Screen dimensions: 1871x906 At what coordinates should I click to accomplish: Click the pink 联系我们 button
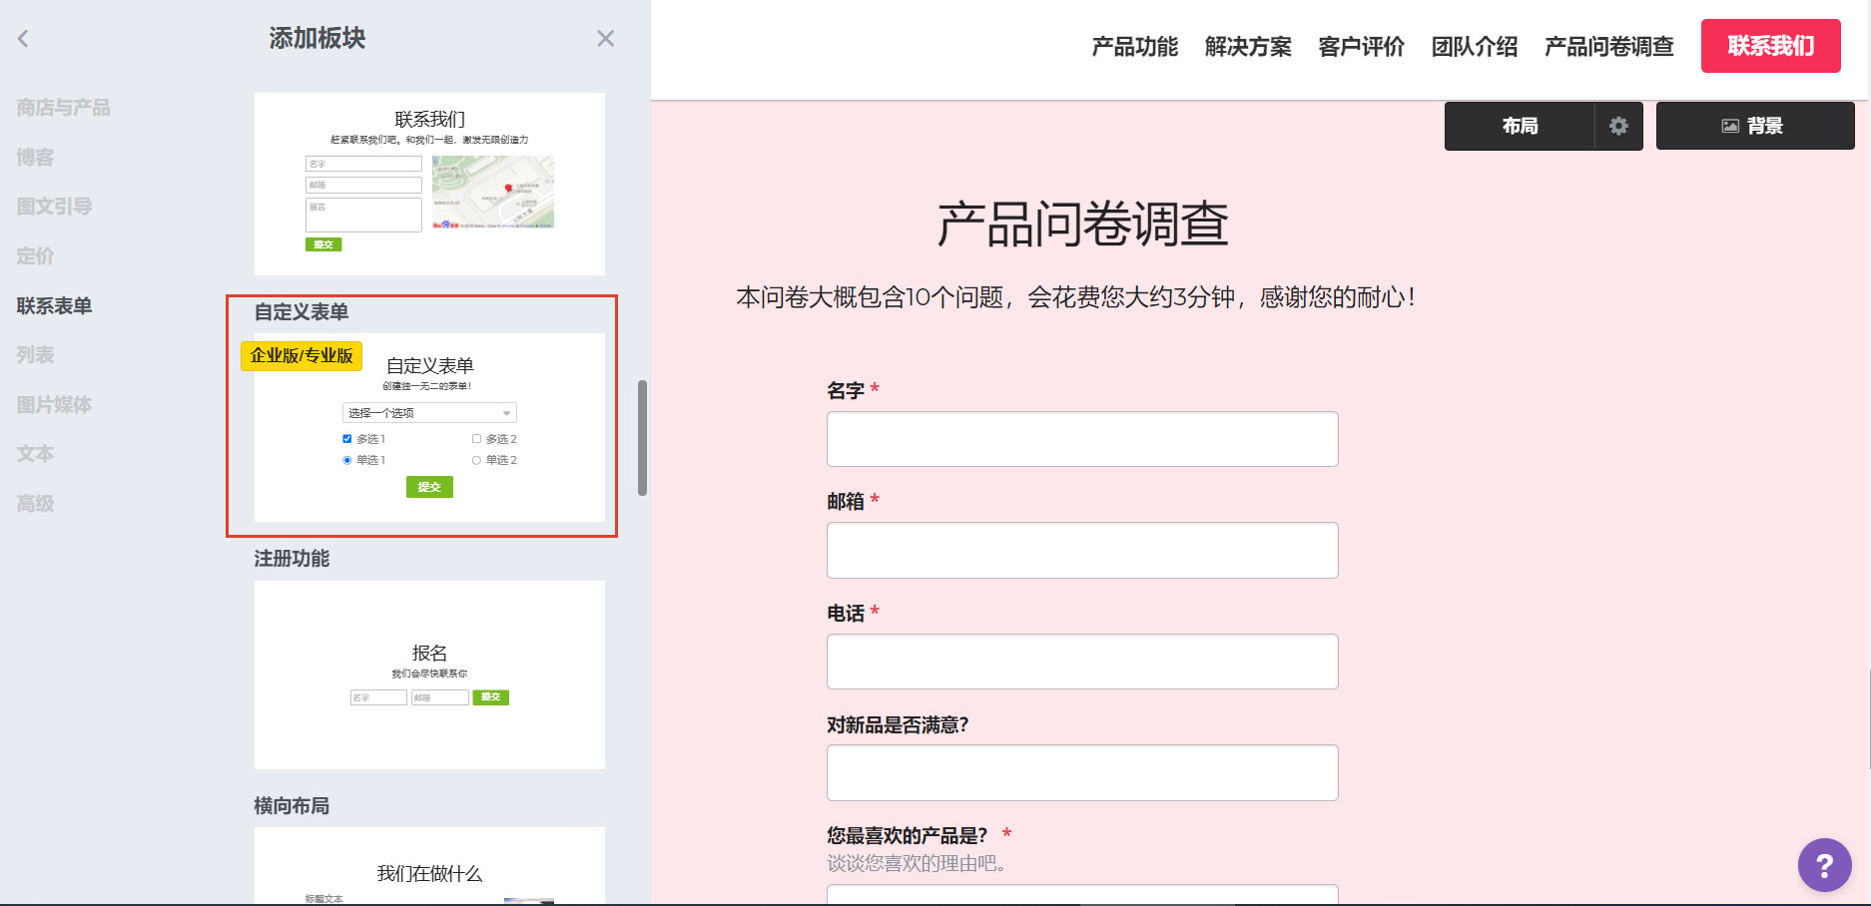point(1770,46)
